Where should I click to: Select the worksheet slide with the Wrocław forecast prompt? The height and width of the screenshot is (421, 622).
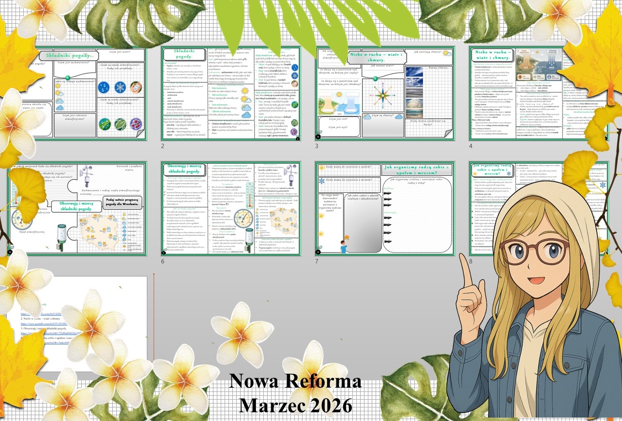pos(76,208)
